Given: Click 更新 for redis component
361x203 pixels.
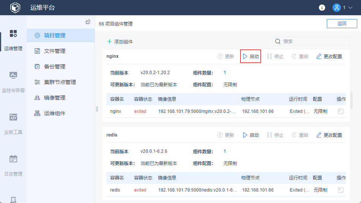Looking at the screenshot, I should [x=226, y=135].
